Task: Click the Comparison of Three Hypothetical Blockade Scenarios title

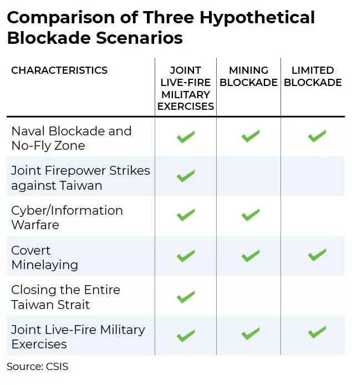Action: click(x=161, y=28)
